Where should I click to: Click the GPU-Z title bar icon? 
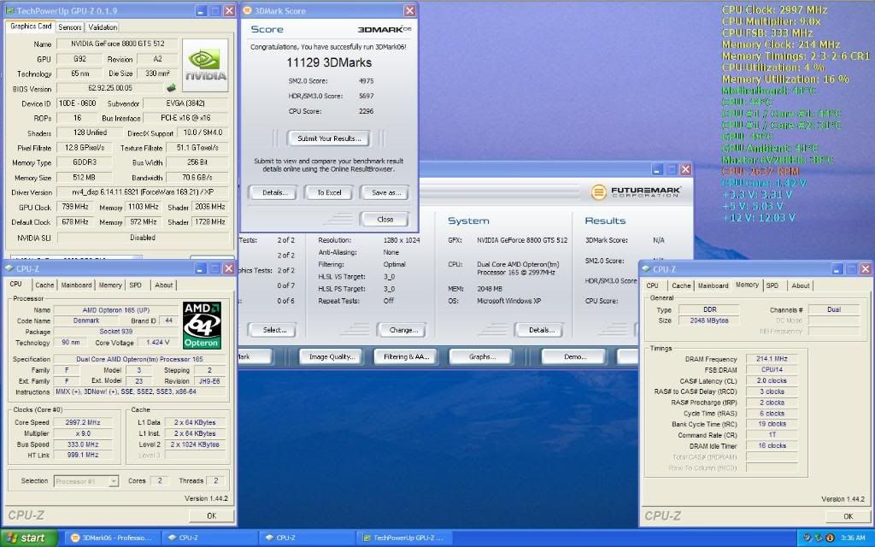pos(9,10)
